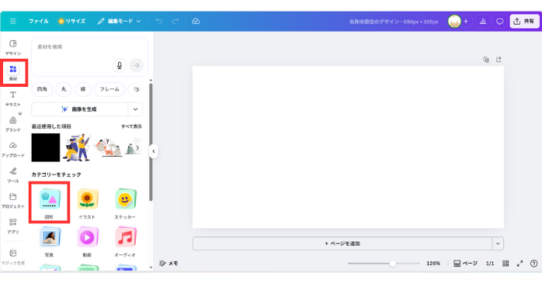542x283 pixels.
Task: Expand the 編集モード dropdown
Action: click(120, 22)
